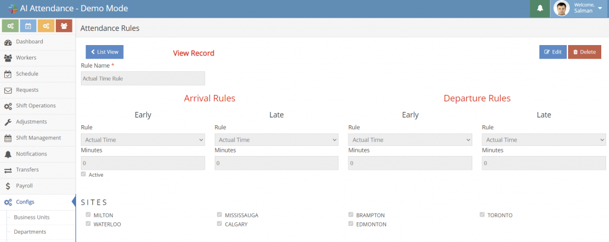The width and height of the screenshot is (609, 242).
Task: Open Shift Operations in sidebar
Action: pos(36,106)
